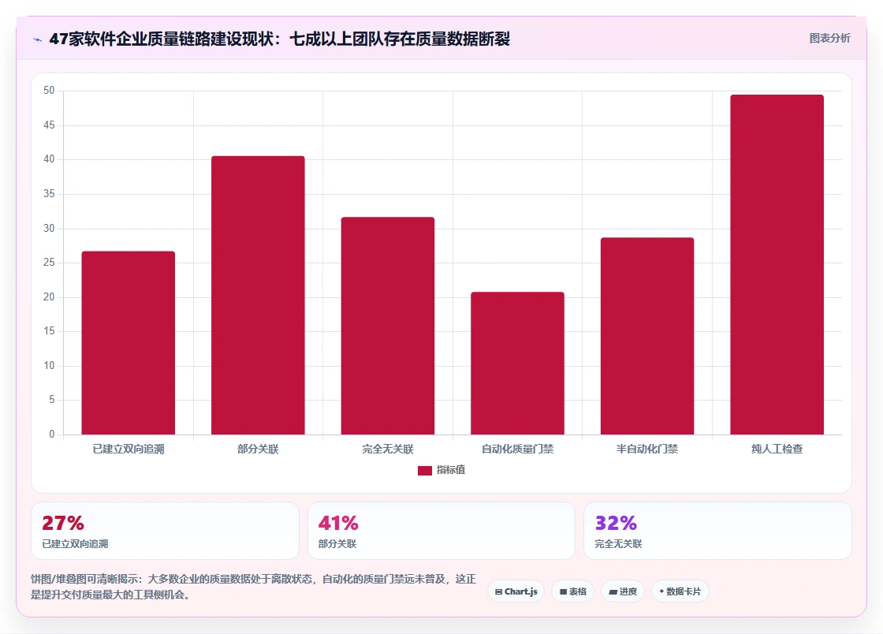Viewport: 883px width, 634px height.
Task: Click the 完全无关联 bar
Action: (387, 326)
